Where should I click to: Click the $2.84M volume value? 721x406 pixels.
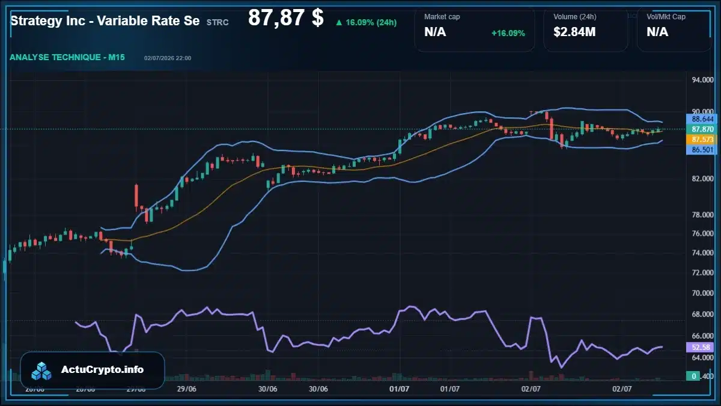coord(574,32)
